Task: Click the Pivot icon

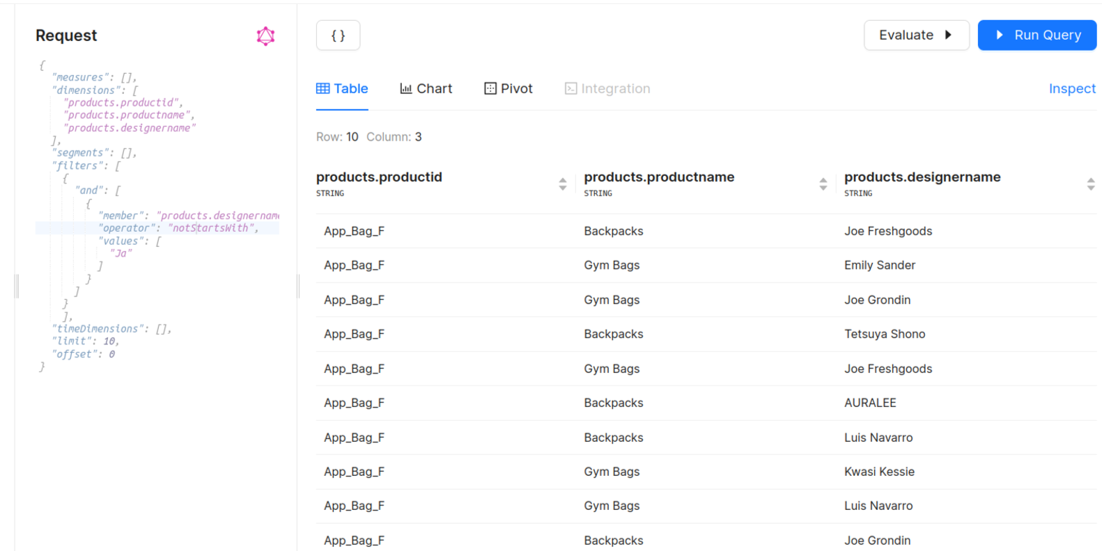Action: (x=490, y=88)
